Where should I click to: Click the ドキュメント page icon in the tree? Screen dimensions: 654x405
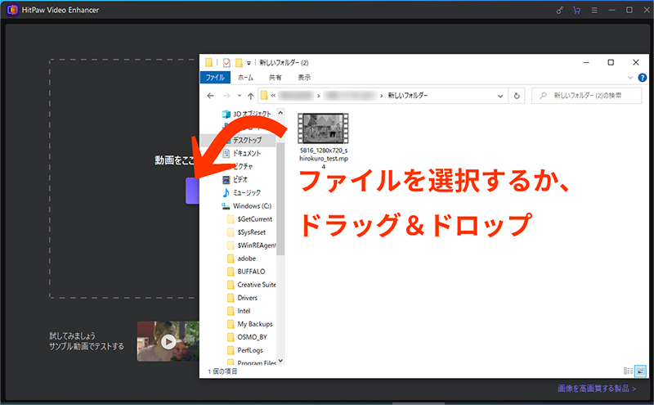[x=226, y=153]
